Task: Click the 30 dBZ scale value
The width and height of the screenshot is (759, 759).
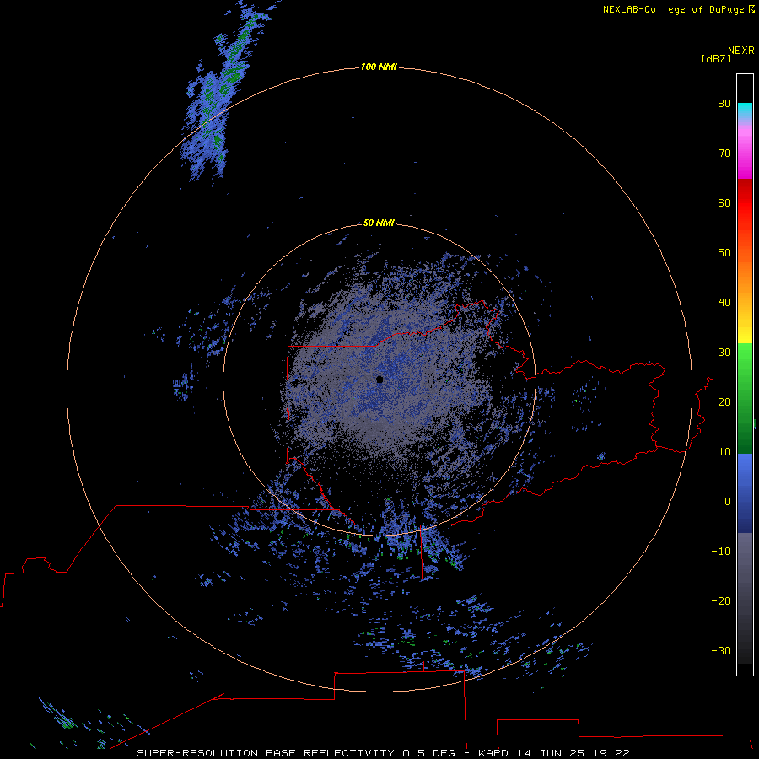Action: [724, 353]
